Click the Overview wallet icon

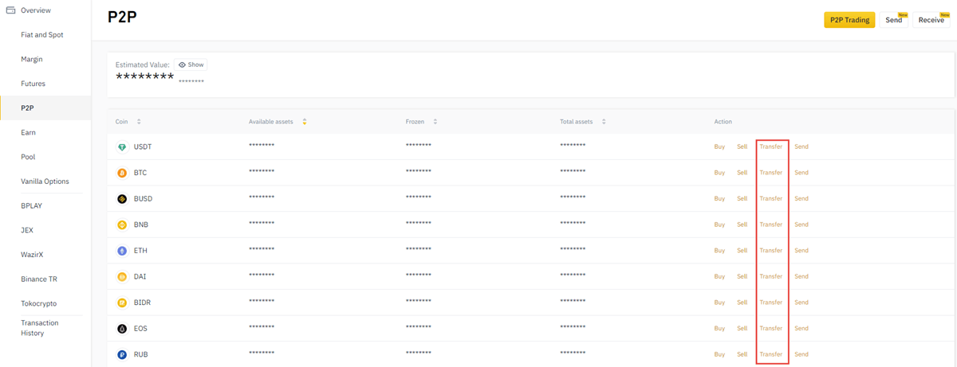tap(10, 10)
